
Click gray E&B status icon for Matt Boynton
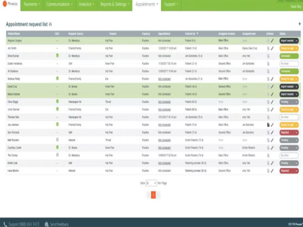pos(57,140)
